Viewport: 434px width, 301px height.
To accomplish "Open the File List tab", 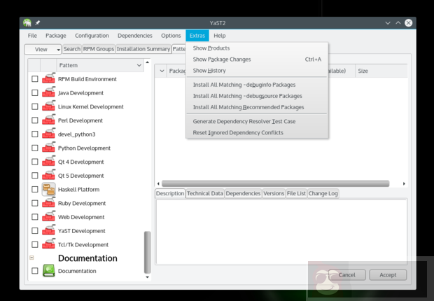I will (x=296, y=193).
